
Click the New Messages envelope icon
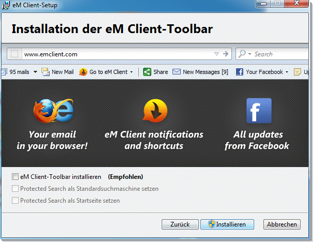(177, 71)
